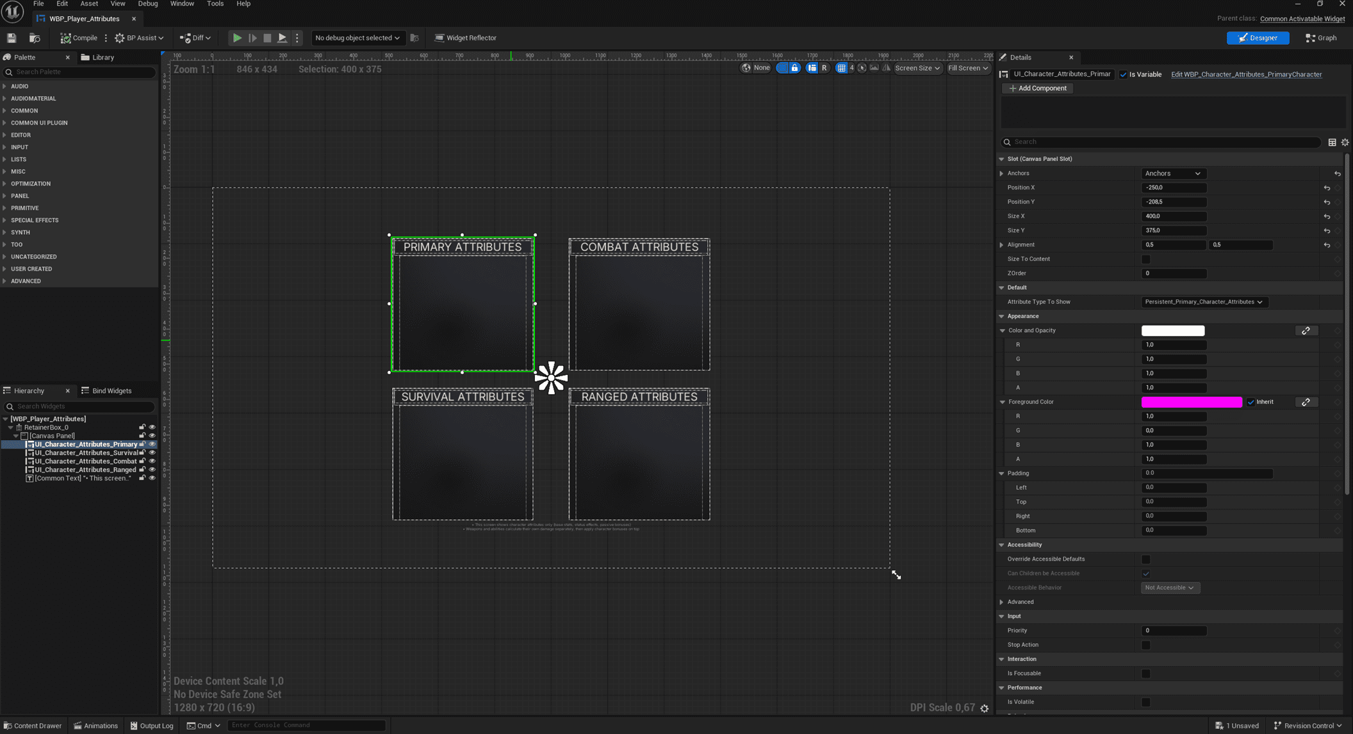This screenshot has height=734, width=1353.
Task: Toggle preview background image icon
Action: tap(874, 68)
